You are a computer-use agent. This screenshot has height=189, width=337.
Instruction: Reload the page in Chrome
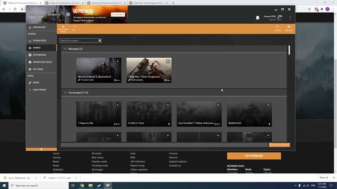pyautogui.click(x=15, y=9)
